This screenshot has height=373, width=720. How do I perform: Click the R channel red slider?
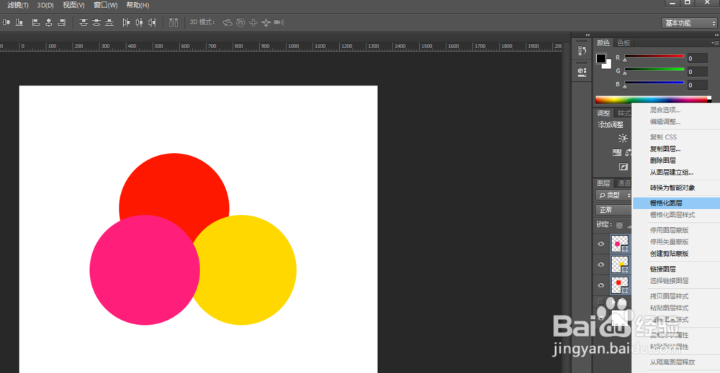click(654, 56)
